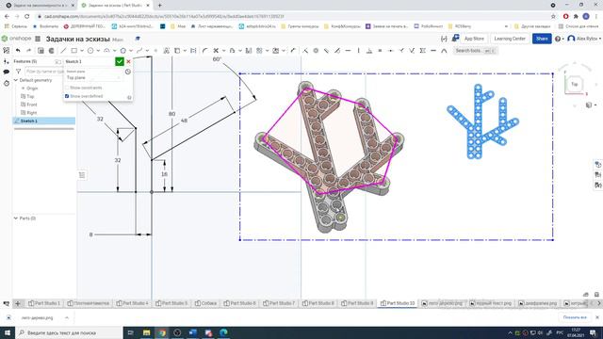Image resolution: width=603 pixels, height=339 pixels.
Task: Select the Arc sketch tool
Action: [106, 50]
